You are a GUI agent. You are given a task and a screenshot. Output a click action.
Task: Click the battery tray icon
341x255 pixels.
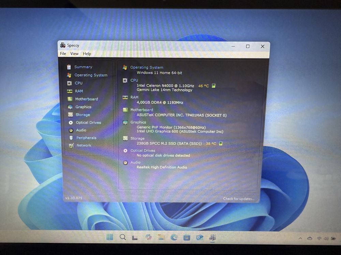333,238
